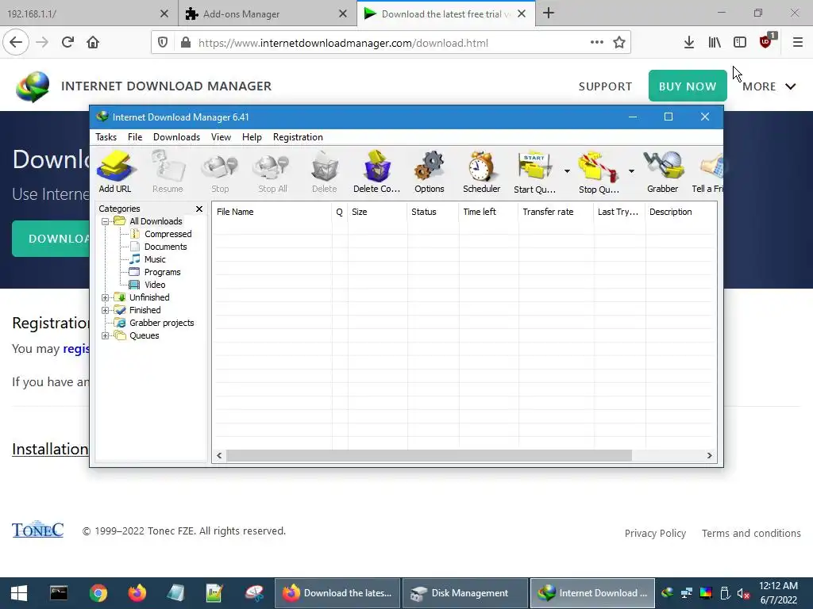The width and height of the screenshot is (813, 609).
Task: Open Firefox downloads arrow icon
Action: (689, 43)
